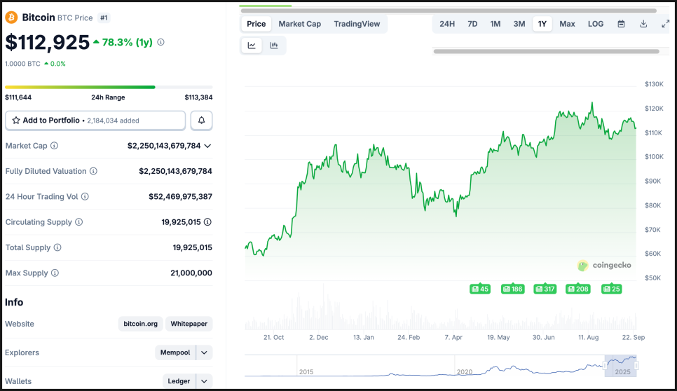Click star icon in Add to Portfolio

16,121
